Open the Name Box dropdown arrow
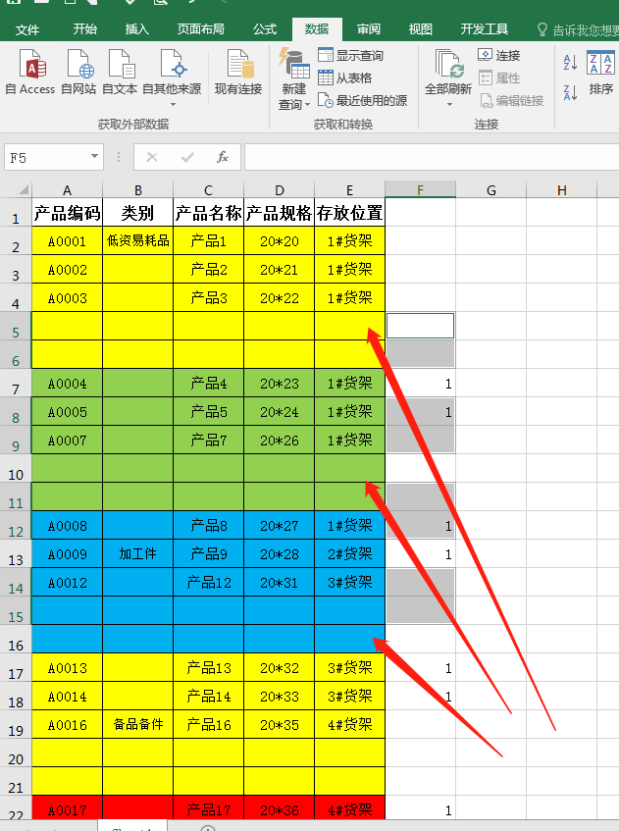 coord(94,156)
